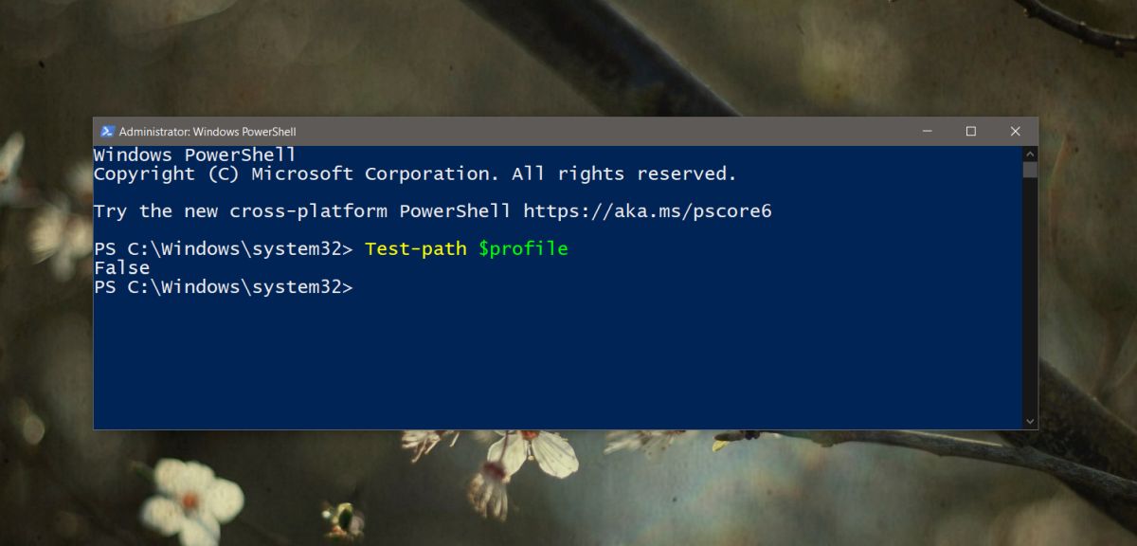Screen dimensions: 1137x546
Task: Click the empty scrollbar track below the thumb
Action: point(1030,295)
